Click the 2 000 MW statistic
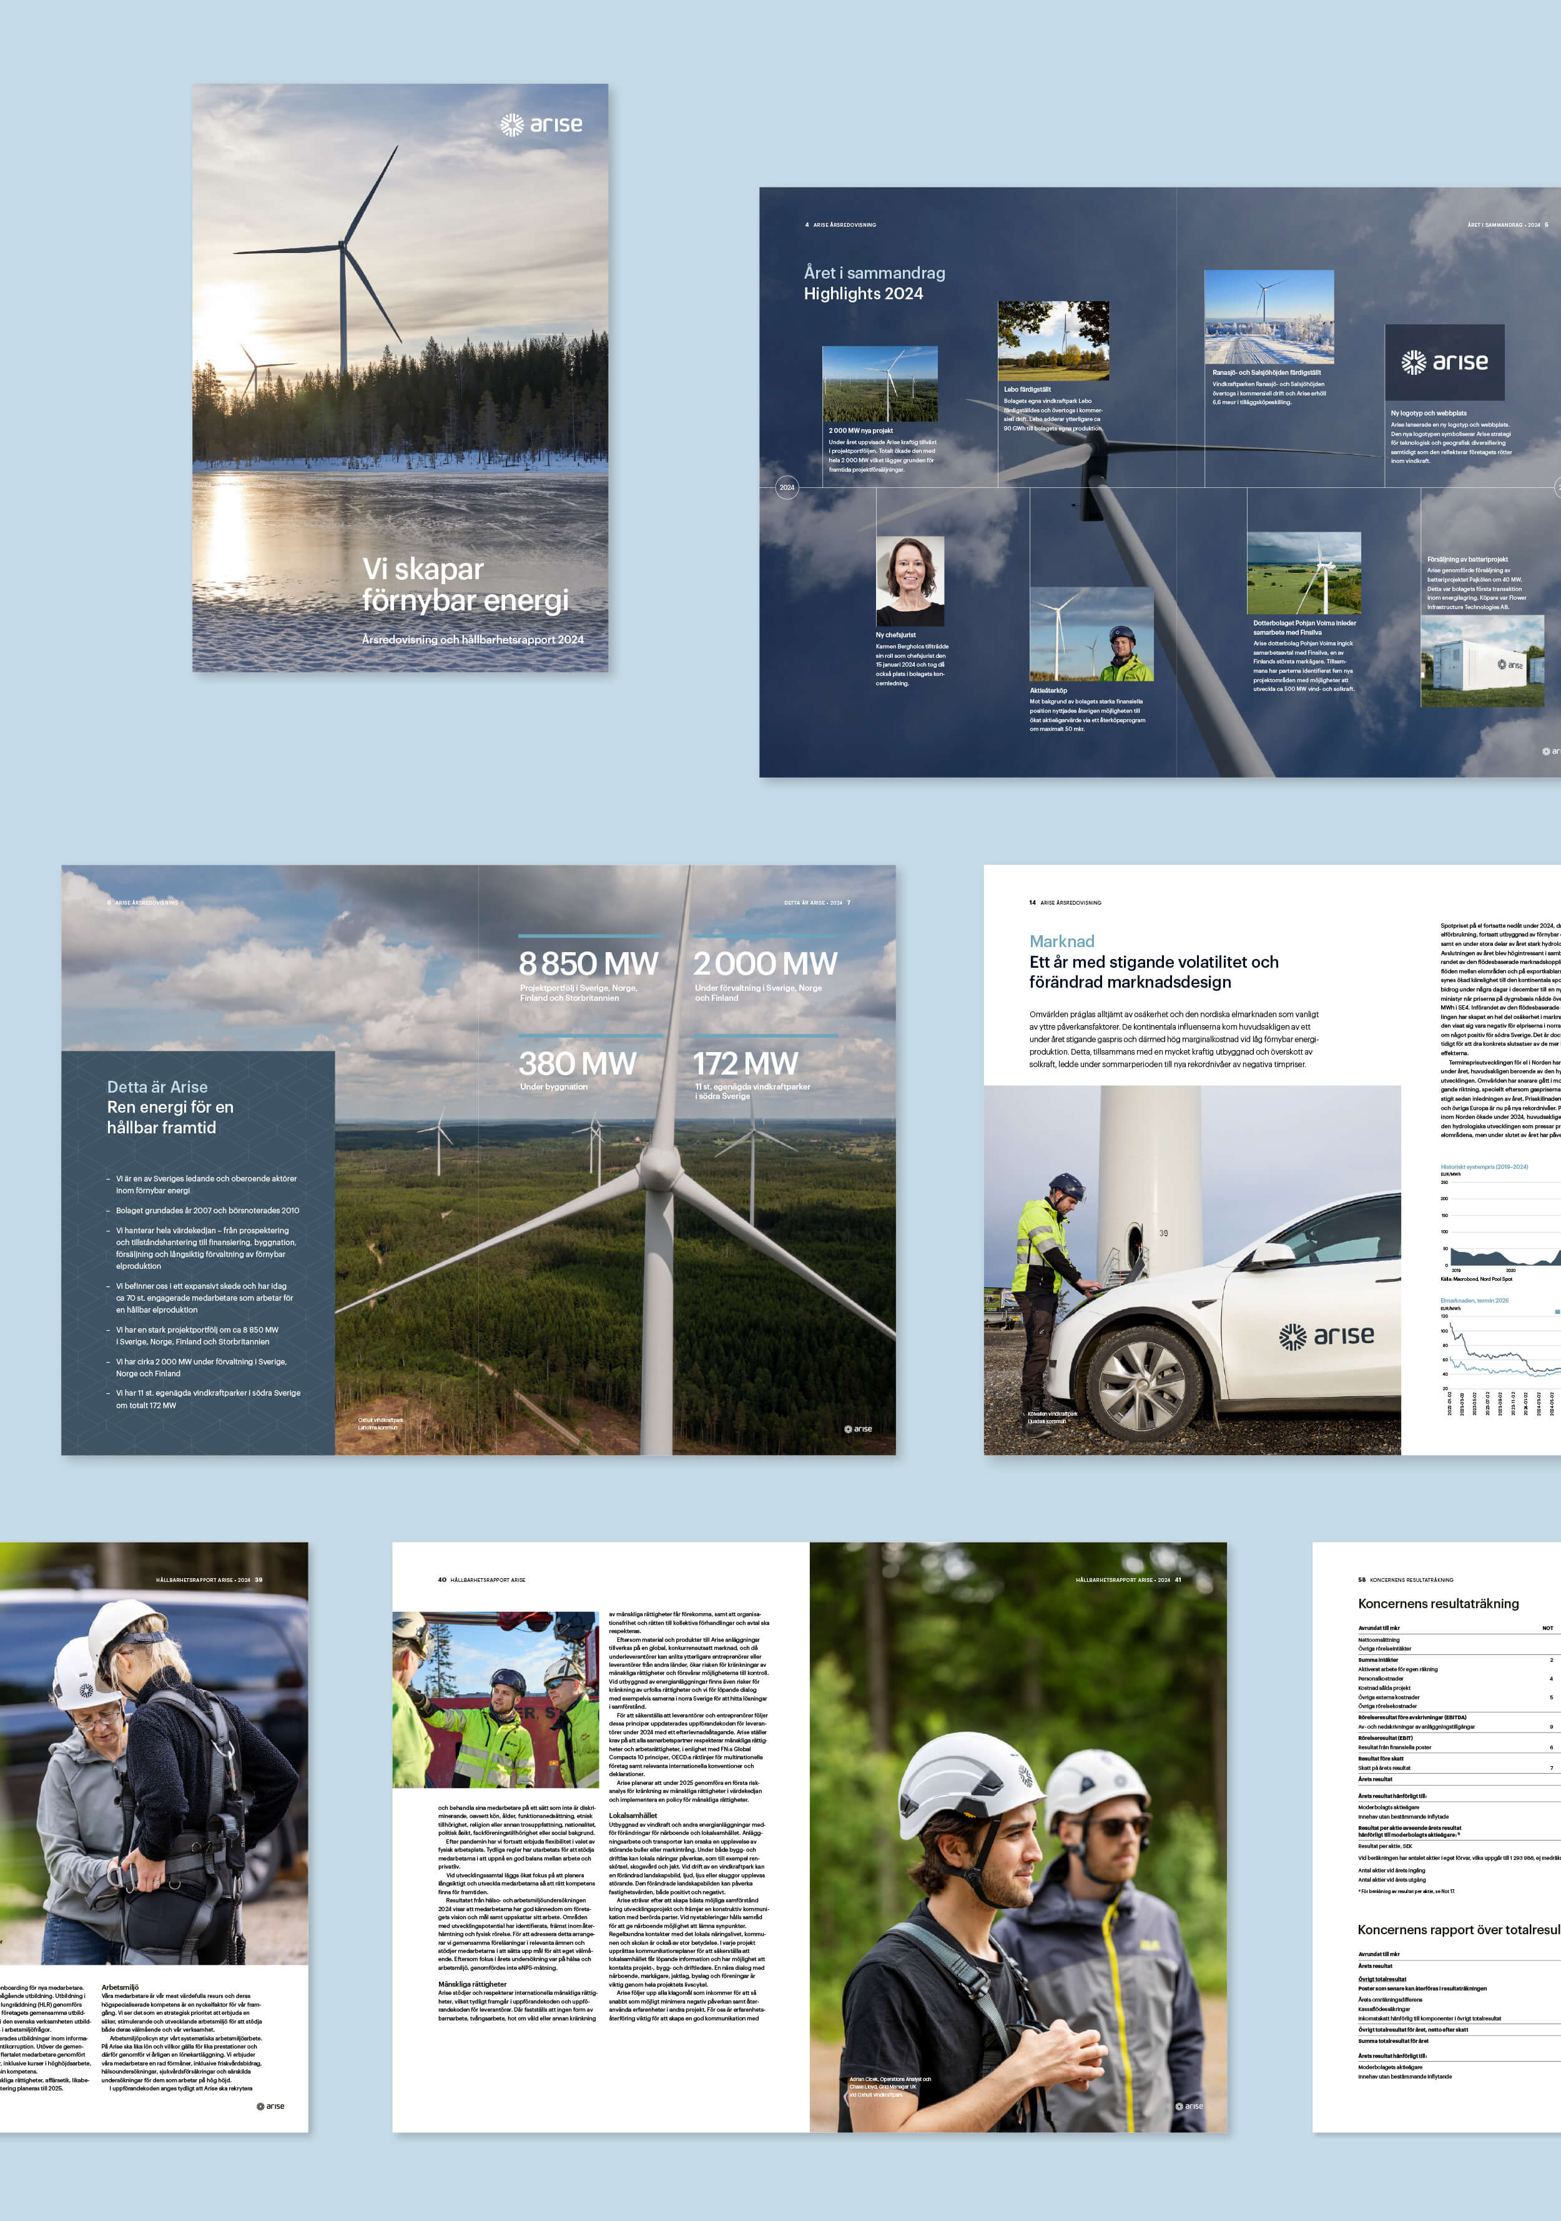Viewport: 1561px width, 2221px height. coord(764,963)
